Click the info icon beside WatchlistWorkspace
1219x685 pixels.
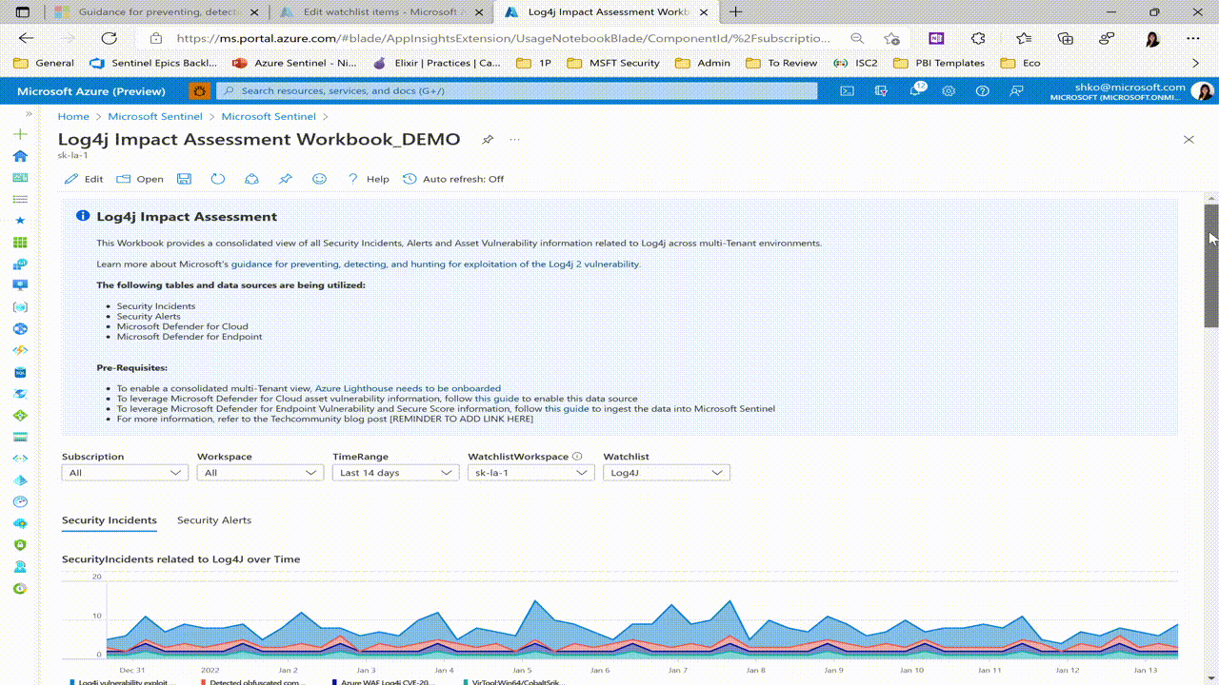tap(577, 457)
